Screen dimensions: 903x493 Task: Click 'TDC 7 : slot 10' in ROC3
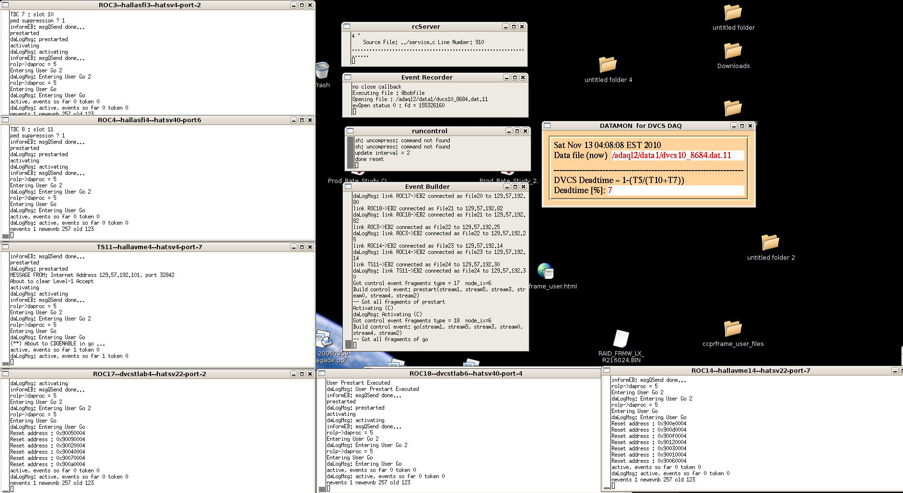(x=32, y=14)
